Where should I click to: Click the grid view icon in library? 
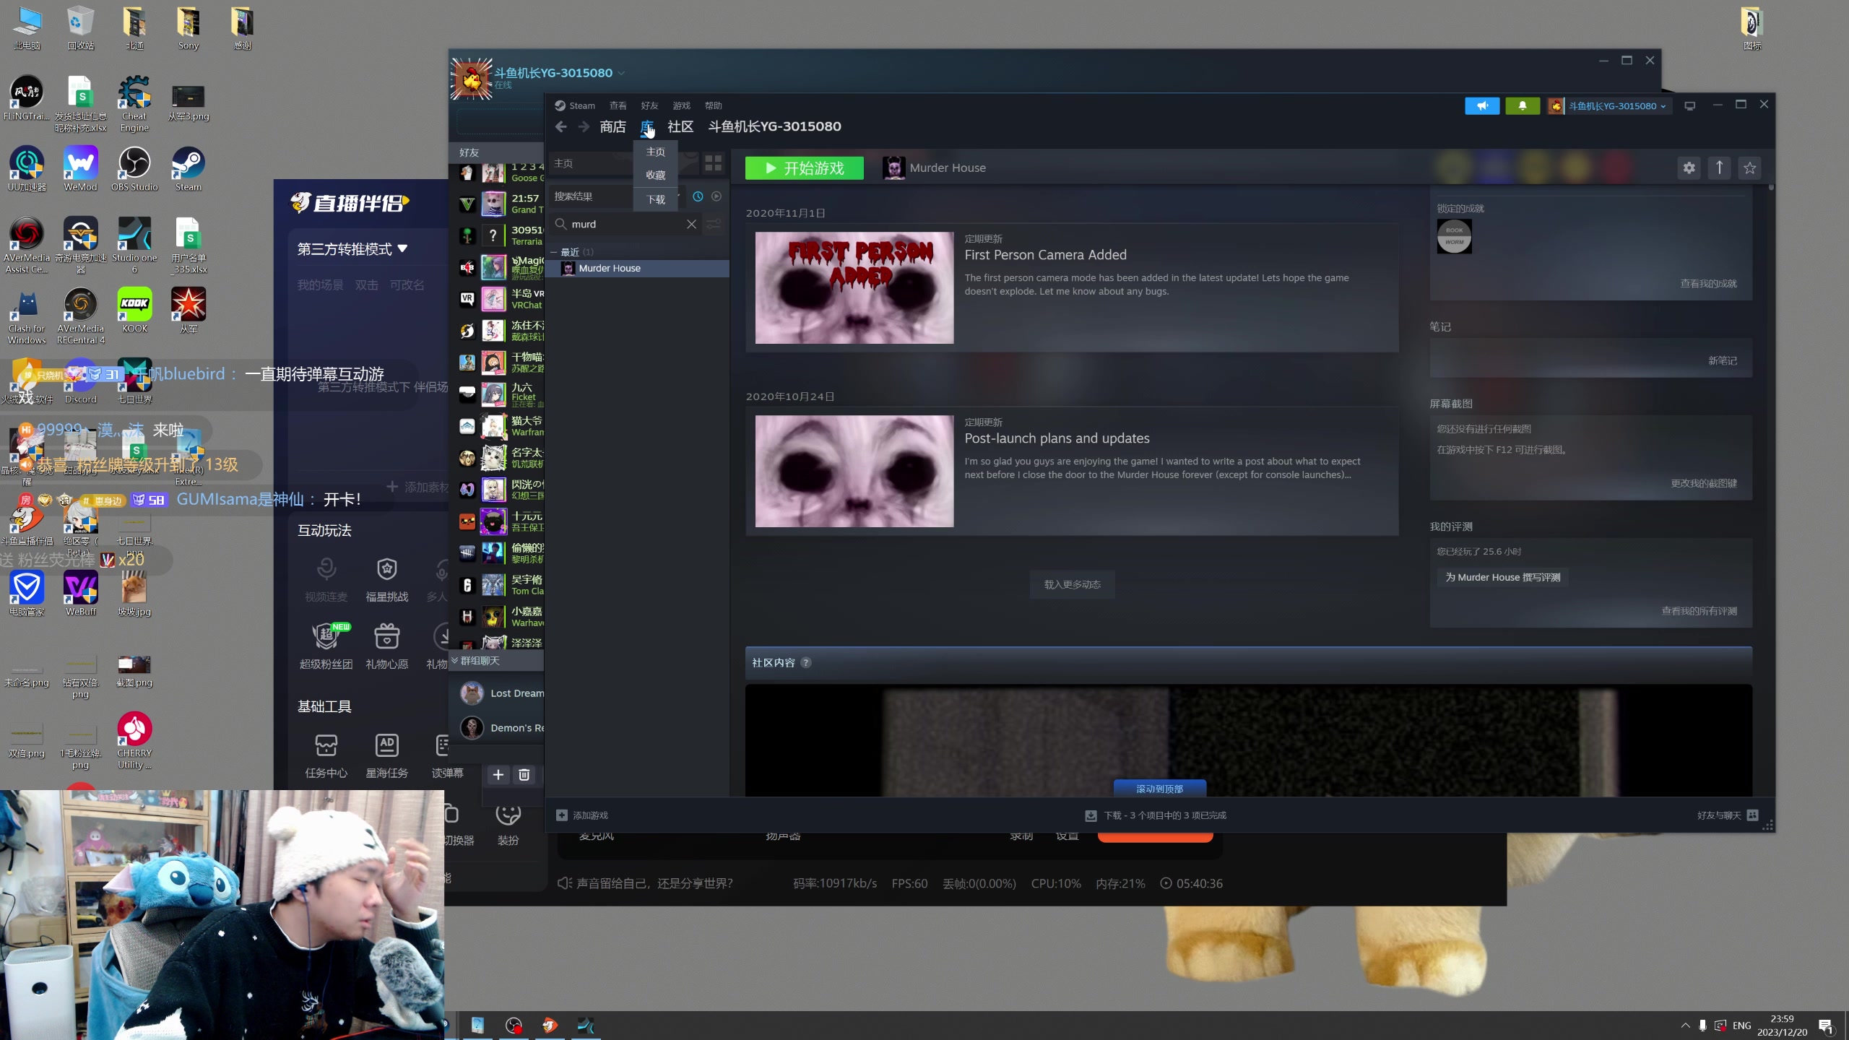click(713, 163)
